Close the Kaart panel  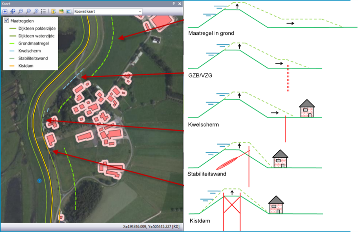tap(180, 4)
